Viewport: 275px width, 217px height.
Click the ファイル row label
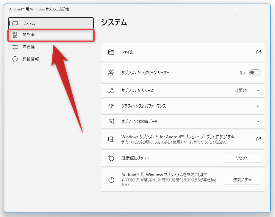click(x=127, y=52)
